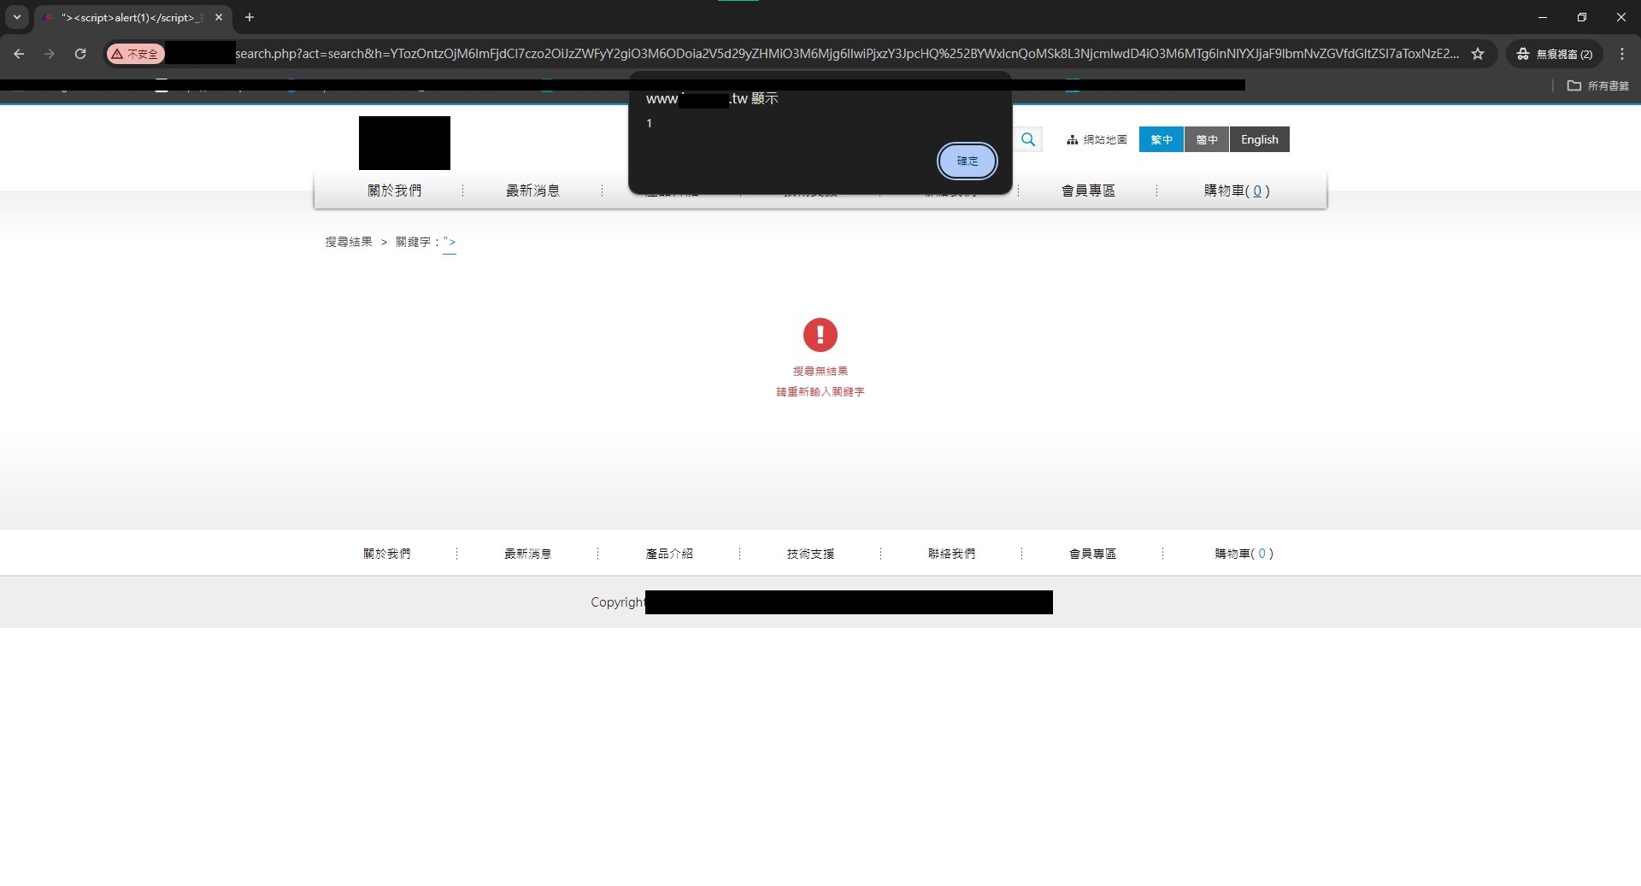Reload the page with refresh icon

tap(80, 54)
